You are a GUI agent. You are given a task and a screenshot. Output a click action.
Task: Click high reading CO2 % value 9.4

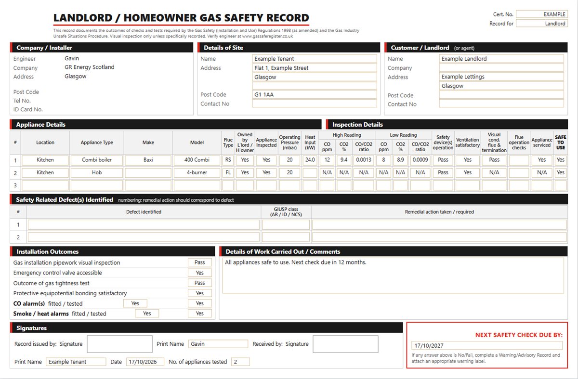pyautogui.click(x=344, y=160)
